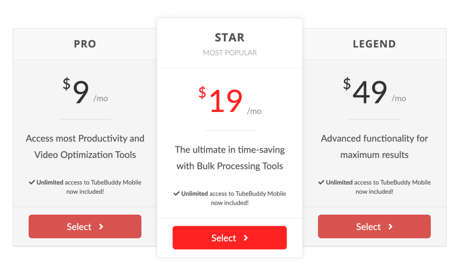This screenshot has width=463, height=275.
Task: Click the PRO plan heading
Action: point(85,44)
